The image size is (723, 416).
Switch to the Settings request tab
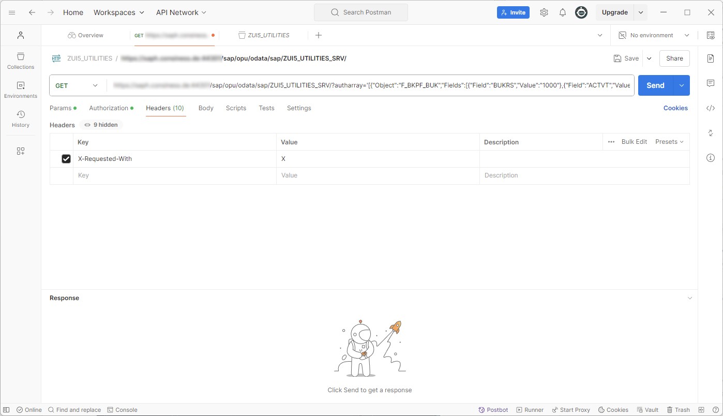click(x=299, y=108)
